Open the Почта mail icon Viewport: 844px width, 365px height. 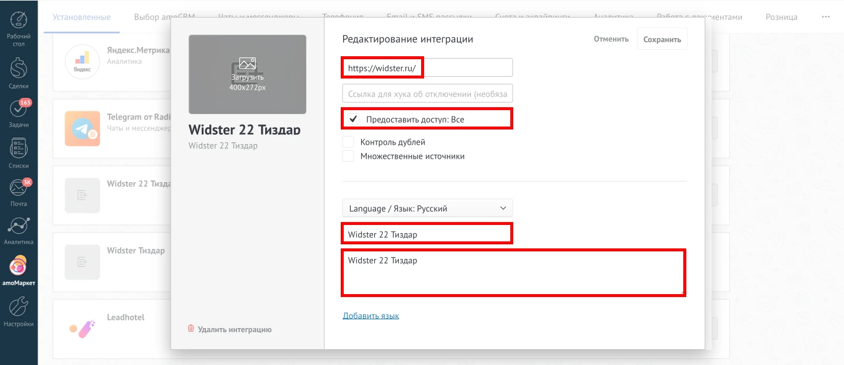coord(19,189)
